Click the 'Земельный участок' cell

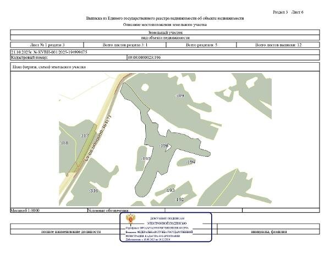(x=165, y=32)
